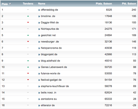Open blog.adelhaid de link

click(x=51, y=61)
